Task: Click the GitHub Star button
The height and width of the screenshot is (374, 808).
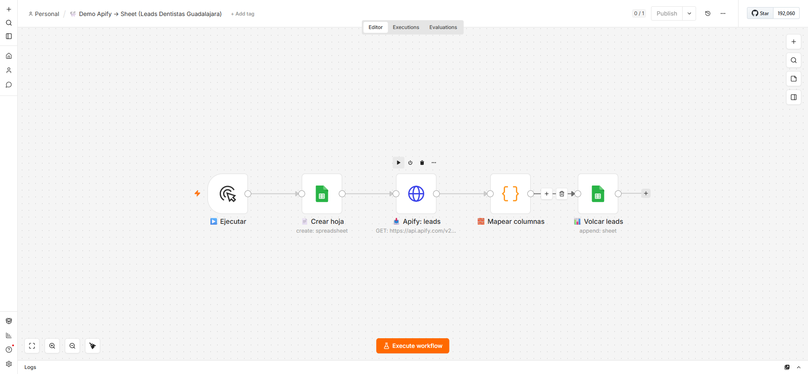Action: coord(760,13)
